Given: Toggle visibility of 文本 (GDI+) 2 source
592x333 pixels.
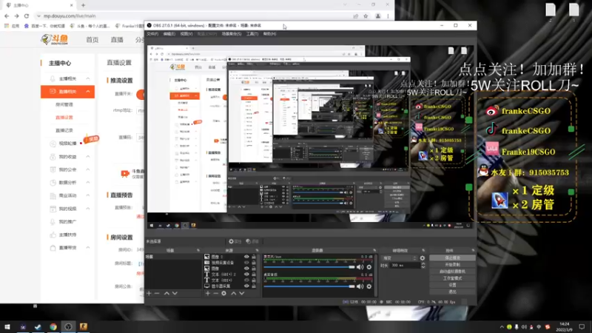Looking at the screenshot, I should (246, 275).
